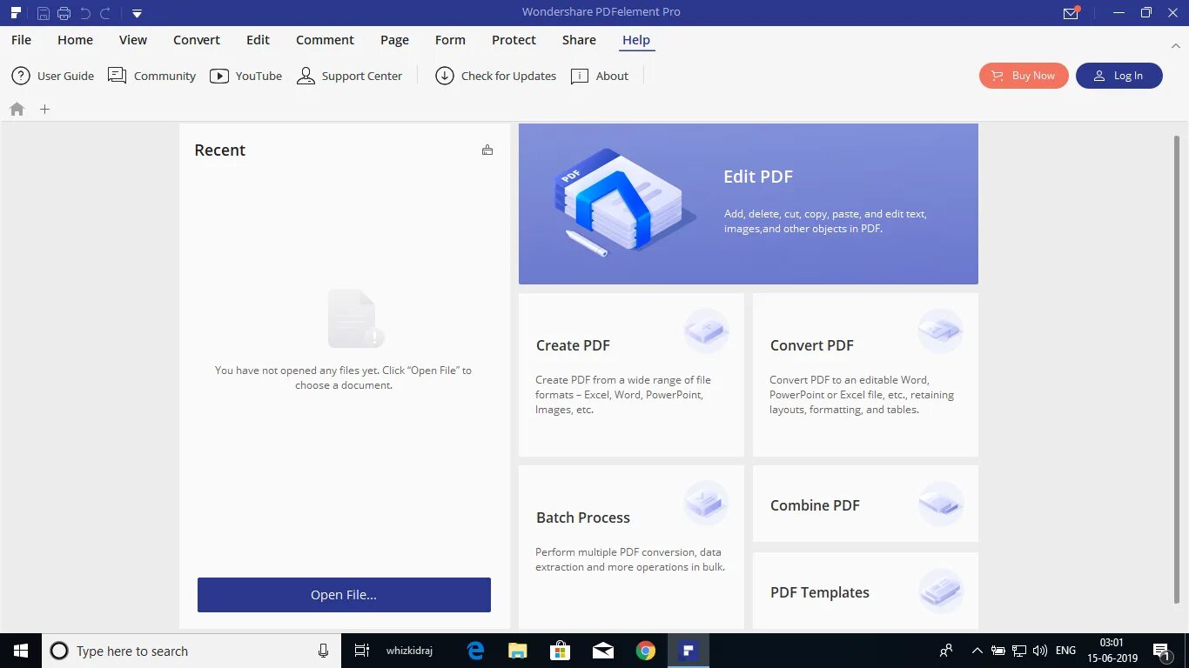This screenshot has width=1189, height=668.
Task: Open the Convert menu
Action: (196, 40)
